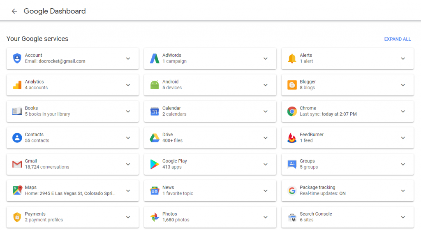This screenshot has width=421, height=230.
Task: Click the Search Console icon
Action: click(x=292, y=217)
